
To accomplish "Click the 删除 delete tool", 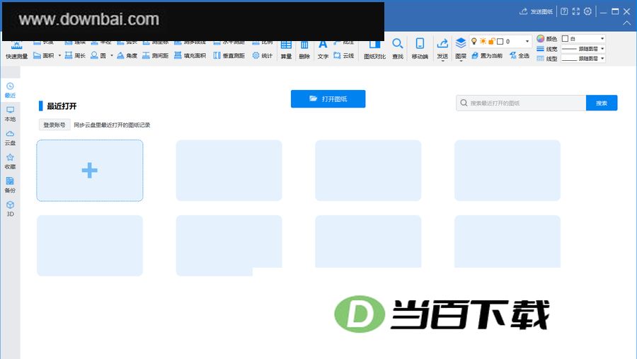I will click(304, 50).
